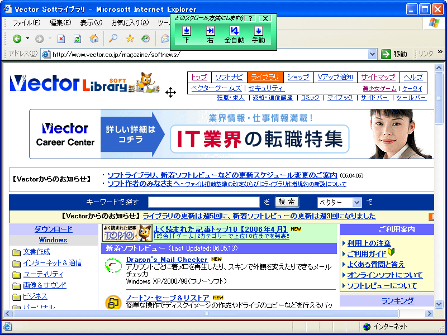Select the 手動 manual scroll option

pos(259,35)
